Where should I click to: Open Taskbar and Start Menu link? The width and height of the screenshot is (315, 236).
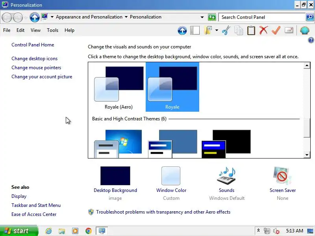(36, 205)
